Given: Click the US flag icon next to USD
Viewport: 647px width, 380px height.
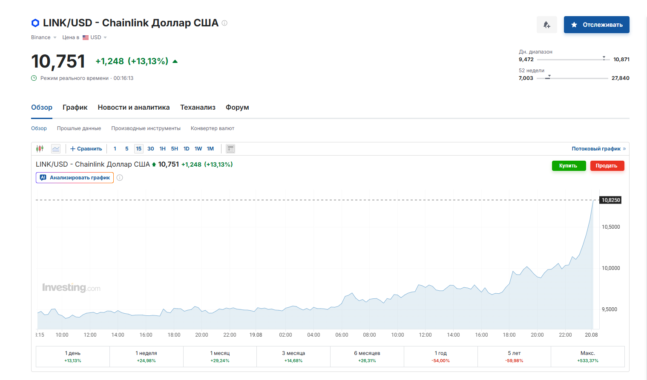Looking at the screenshot, I should [x=86, y=37].
